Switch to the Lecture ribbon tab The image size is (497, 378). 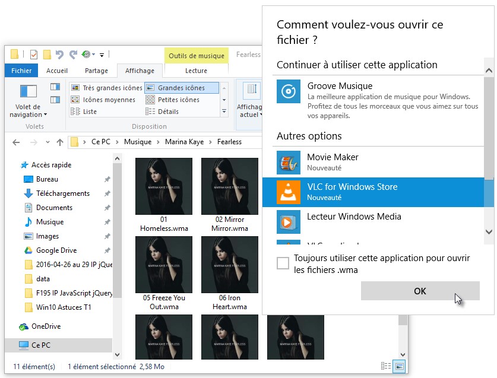pyautogui.click(x=196, y=71)
